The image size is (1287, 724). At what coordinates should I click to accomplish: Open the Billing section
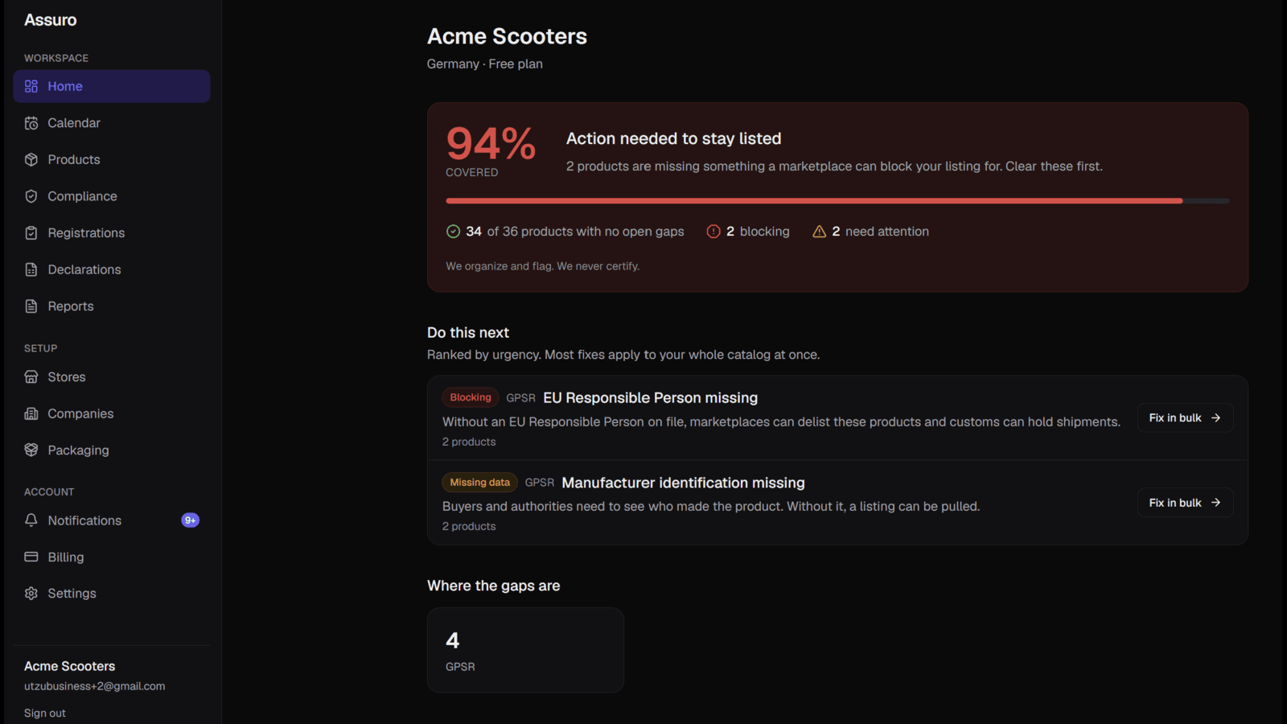pyautogui.click(x=111, y=557)
